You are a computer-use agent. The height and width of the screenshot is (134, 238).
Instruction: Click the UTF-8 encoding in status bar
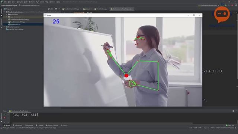[200, 128]
